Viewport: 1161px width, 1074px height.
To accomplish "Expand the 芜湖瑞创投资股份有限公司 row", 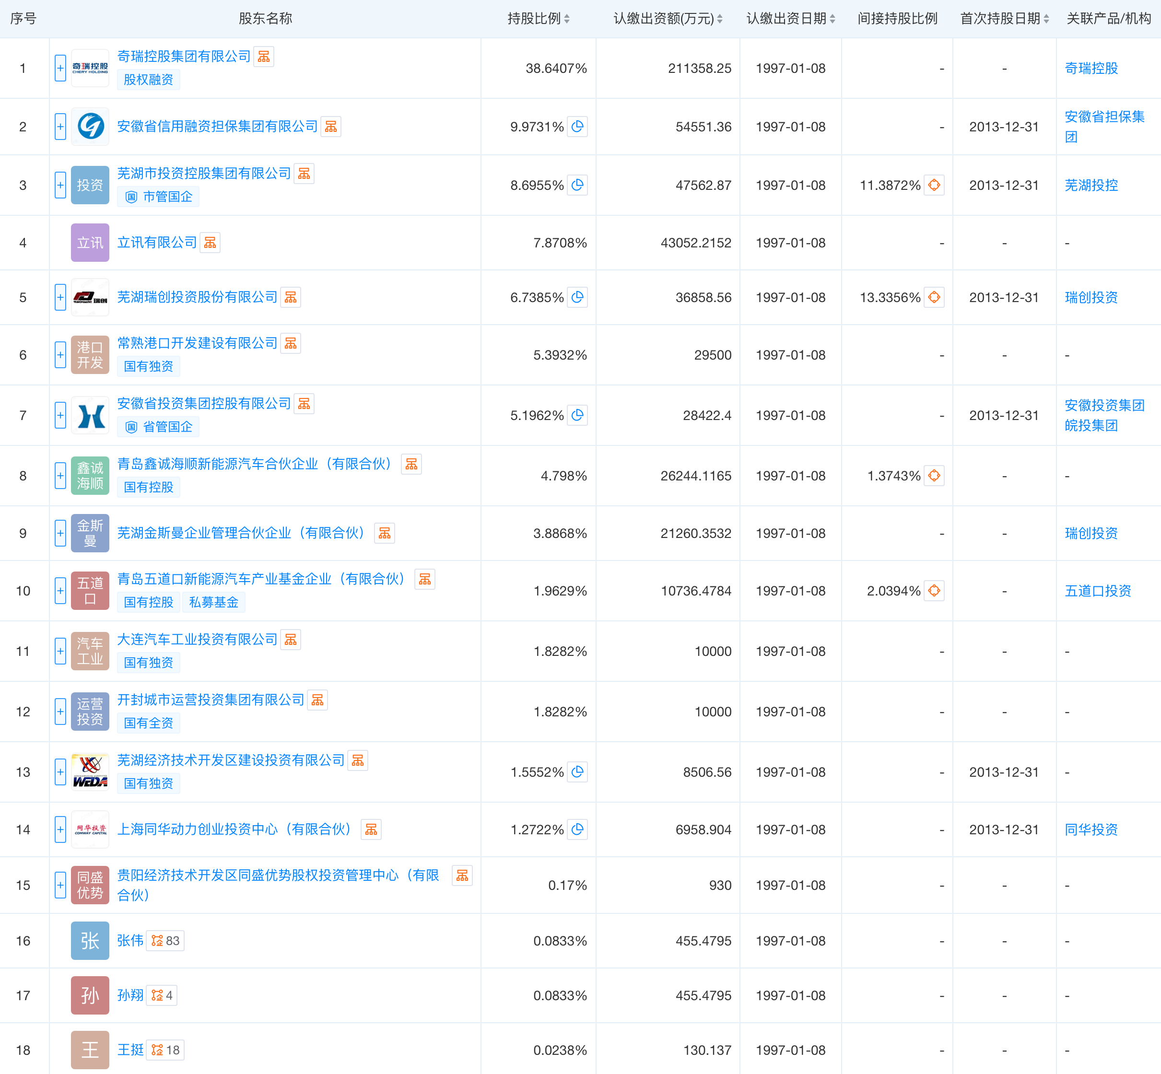I will pyautogui.click(x=60, y=298).
